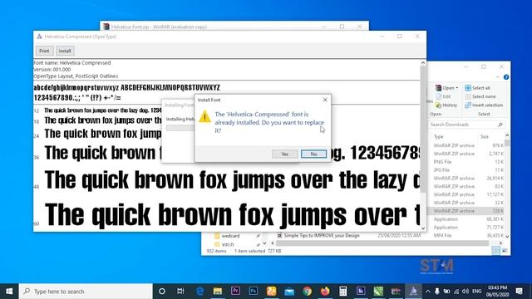The height and width of the screenshot is (299, 532).
Task: Collapse the Explorer ribbon chevron
Action: (498, 77)
